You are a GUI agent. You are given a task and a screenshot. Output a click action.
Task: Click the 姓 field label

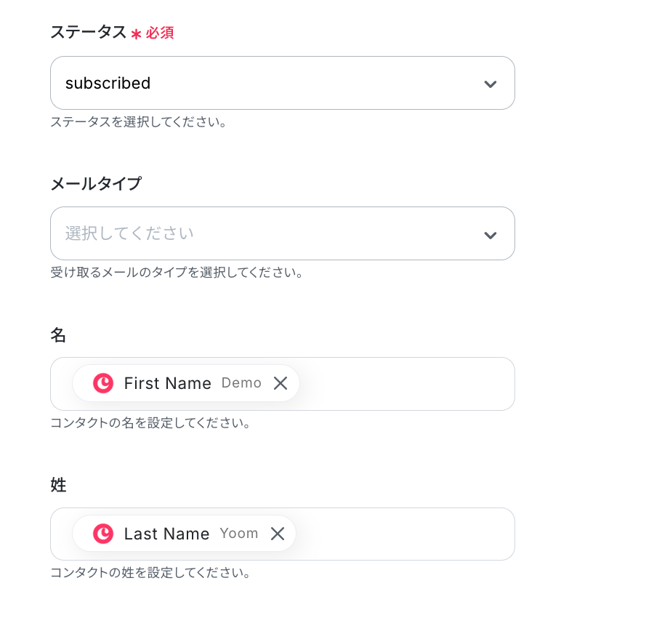tap(58, 485)
